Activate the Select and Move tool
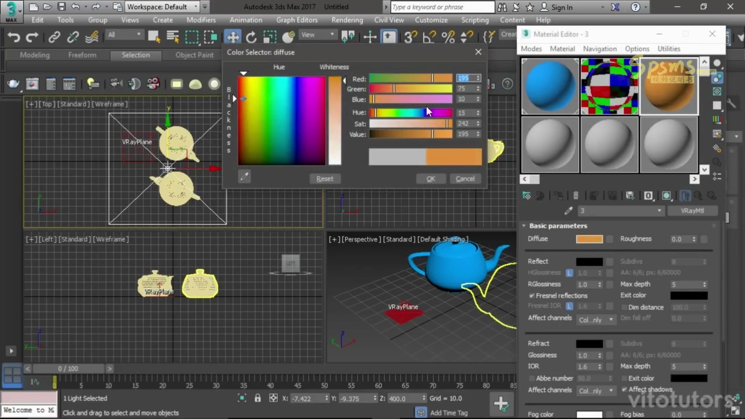 pos(232,37)
